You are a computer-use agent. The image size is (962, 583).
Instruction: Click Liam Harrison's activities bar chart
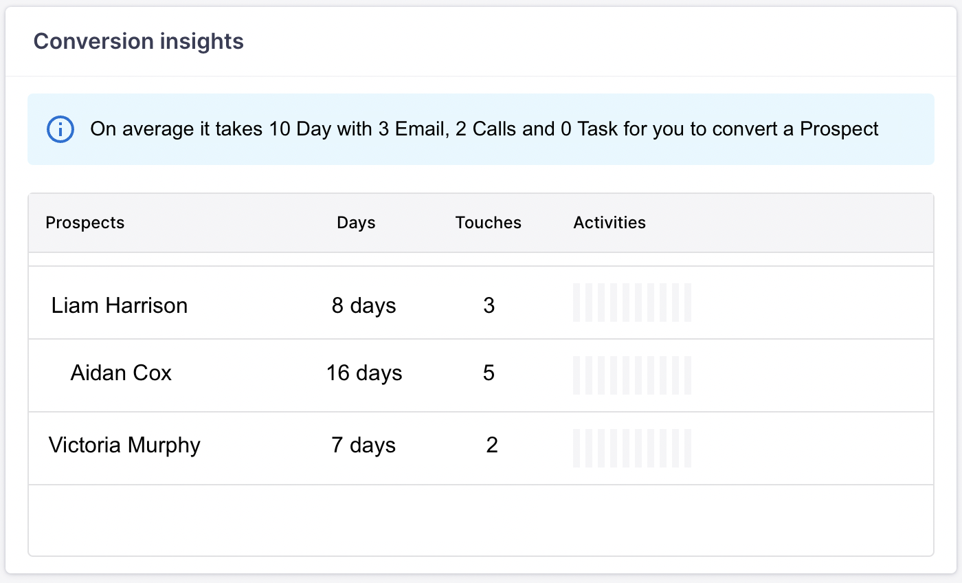[x=632, y=302]
